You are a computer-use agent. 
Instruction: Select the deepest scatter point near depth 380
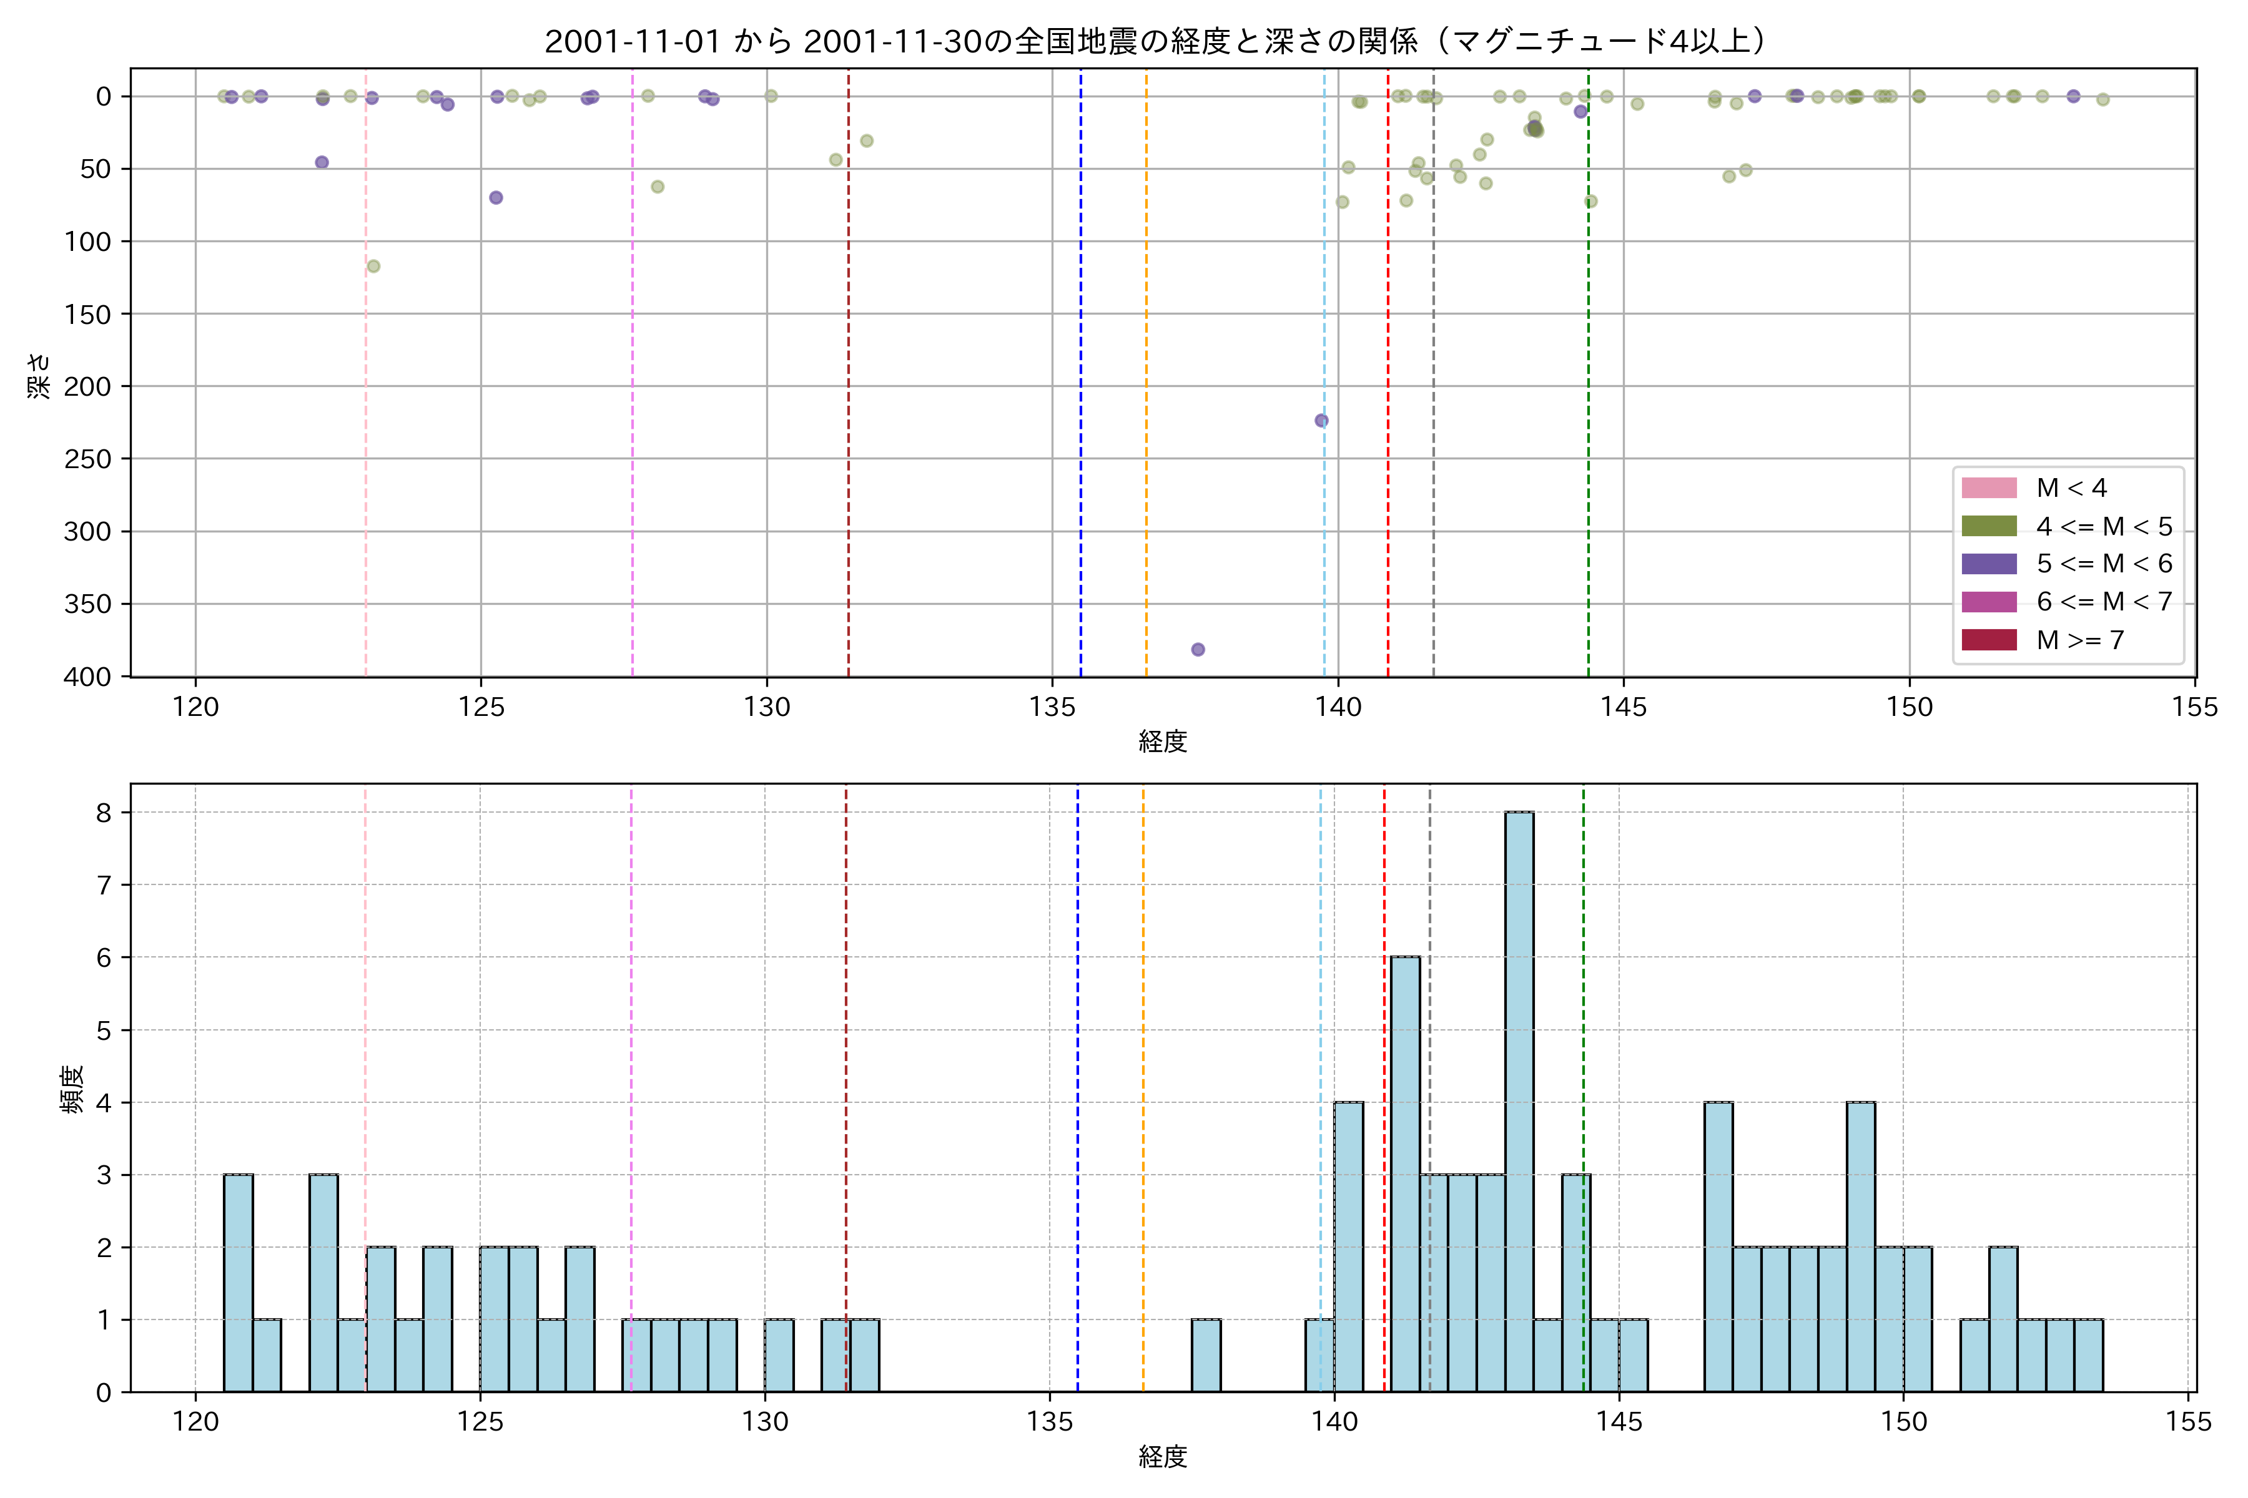tap(1198, 650)
